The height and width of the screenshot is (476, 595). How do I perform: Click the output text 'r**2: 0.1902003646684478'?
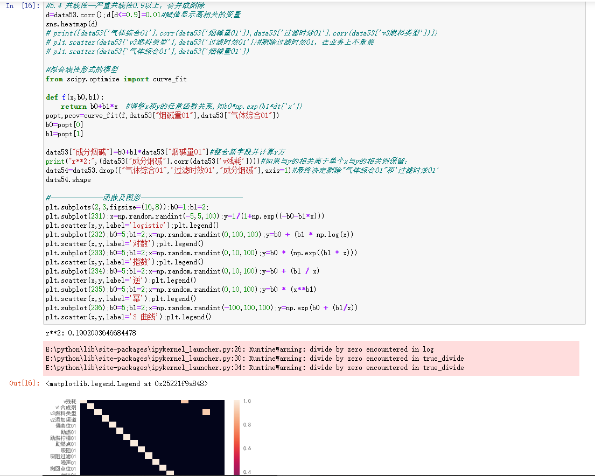coord(90,333)
